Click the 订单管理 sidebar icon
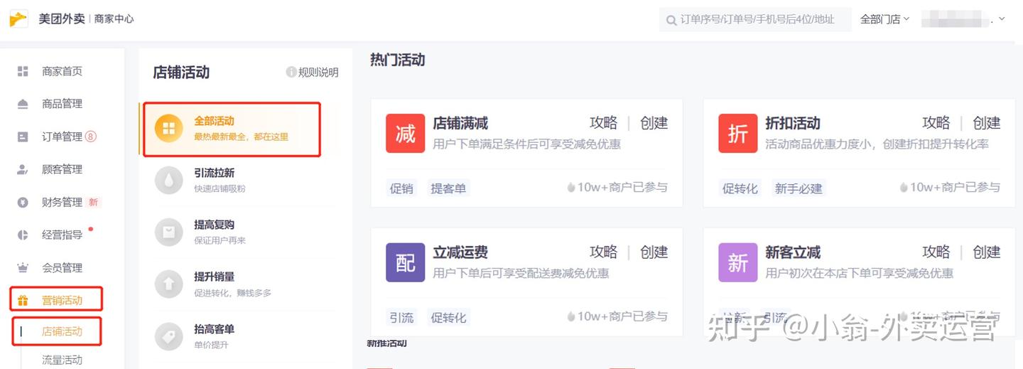The height and width of the screenshot is (369, 1023). pos(23,137)
